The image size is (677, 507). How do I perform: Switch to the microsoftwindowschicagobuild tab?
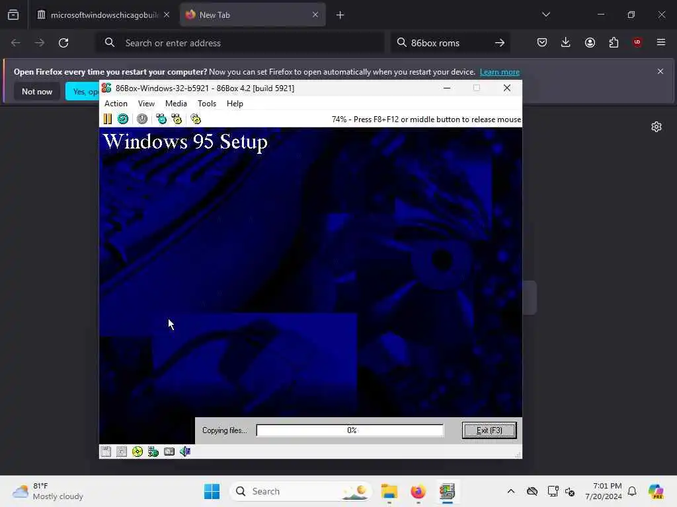pos(100,15)
